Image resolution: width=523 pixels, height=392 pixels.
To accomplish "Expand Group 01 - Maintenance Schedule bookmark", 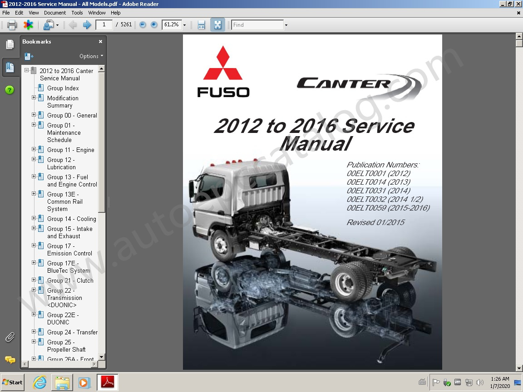I will (34, 125).
